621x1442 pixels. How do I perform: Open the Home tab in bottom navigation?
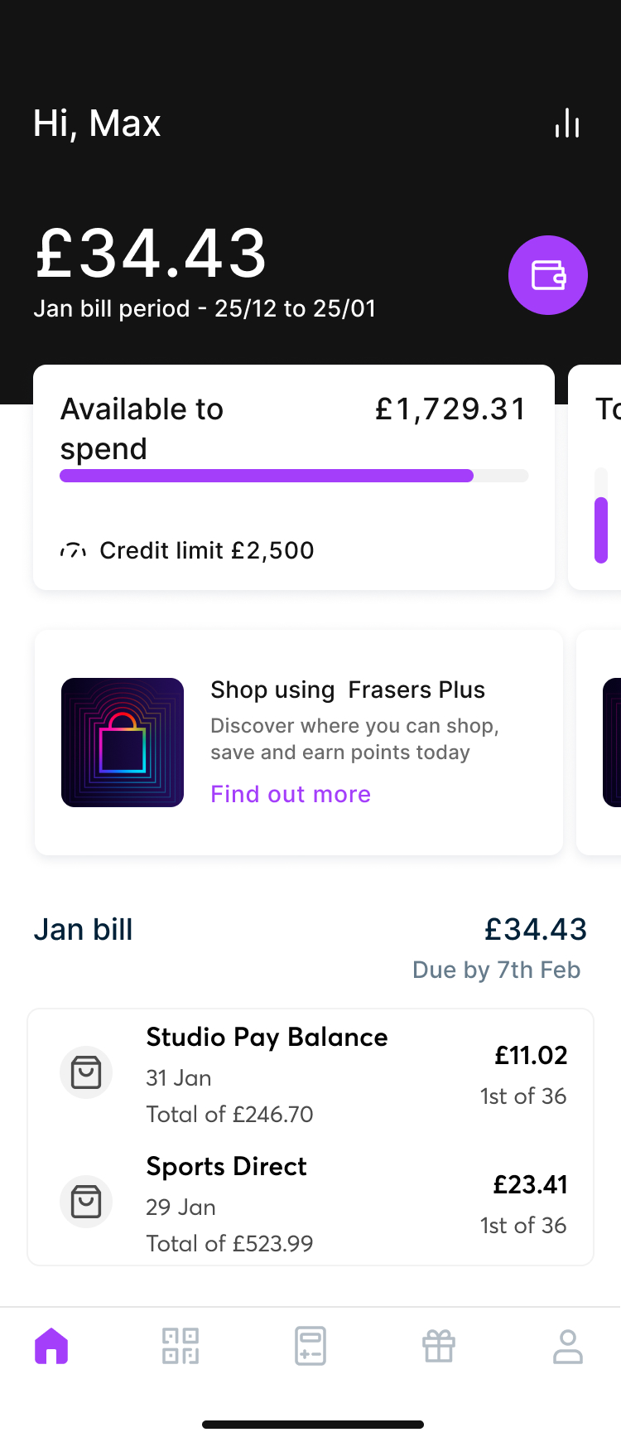pos(51,1346)
